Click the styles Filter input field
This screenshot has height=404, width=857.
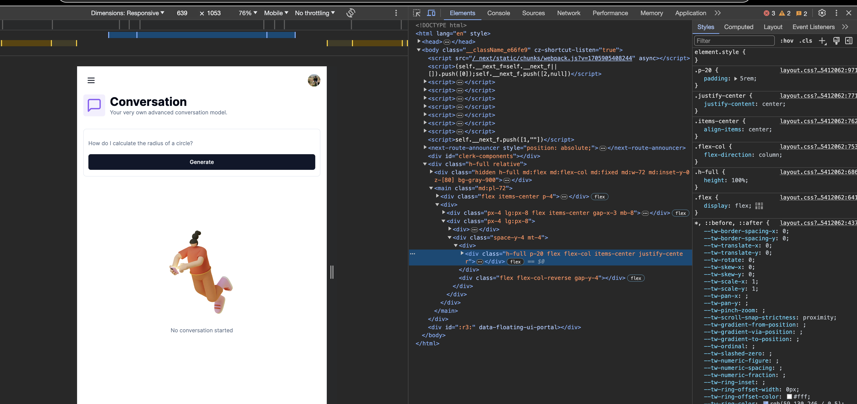coord(734,41)
